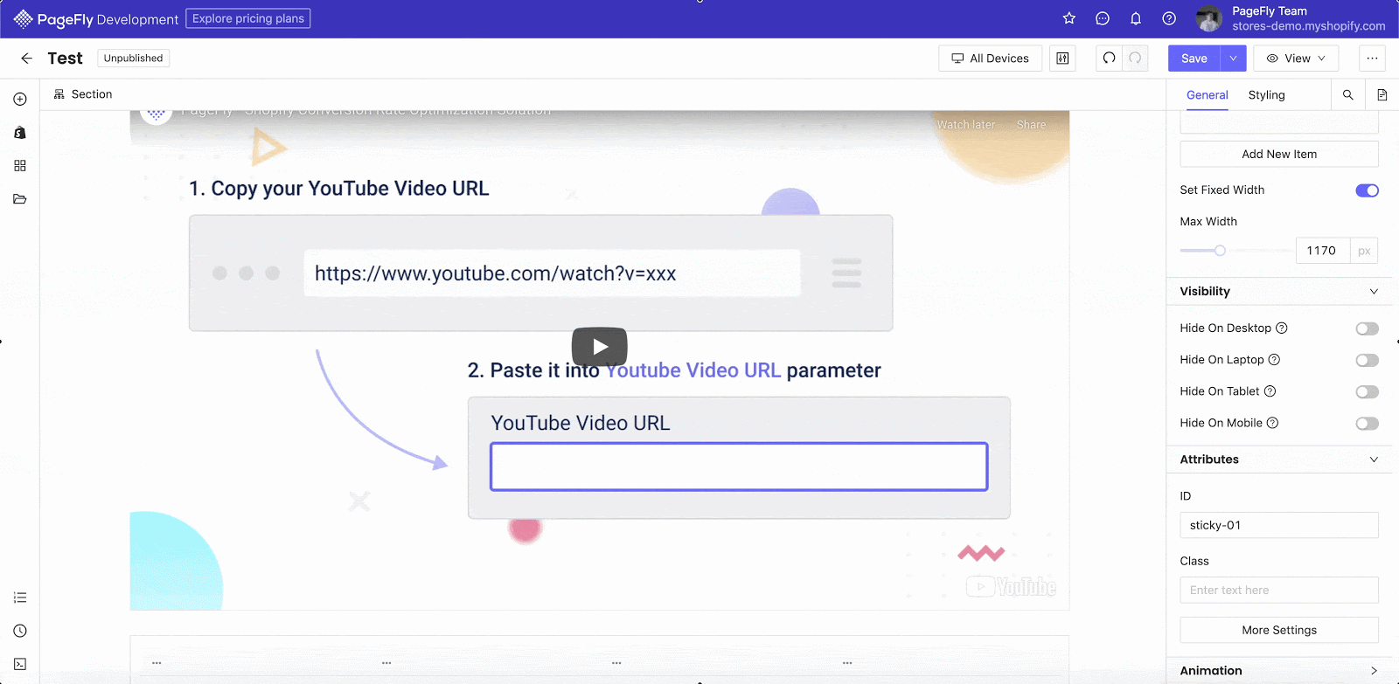Click the redo icon
The height and width of the screenshot is (684, 1399).
1135,59
